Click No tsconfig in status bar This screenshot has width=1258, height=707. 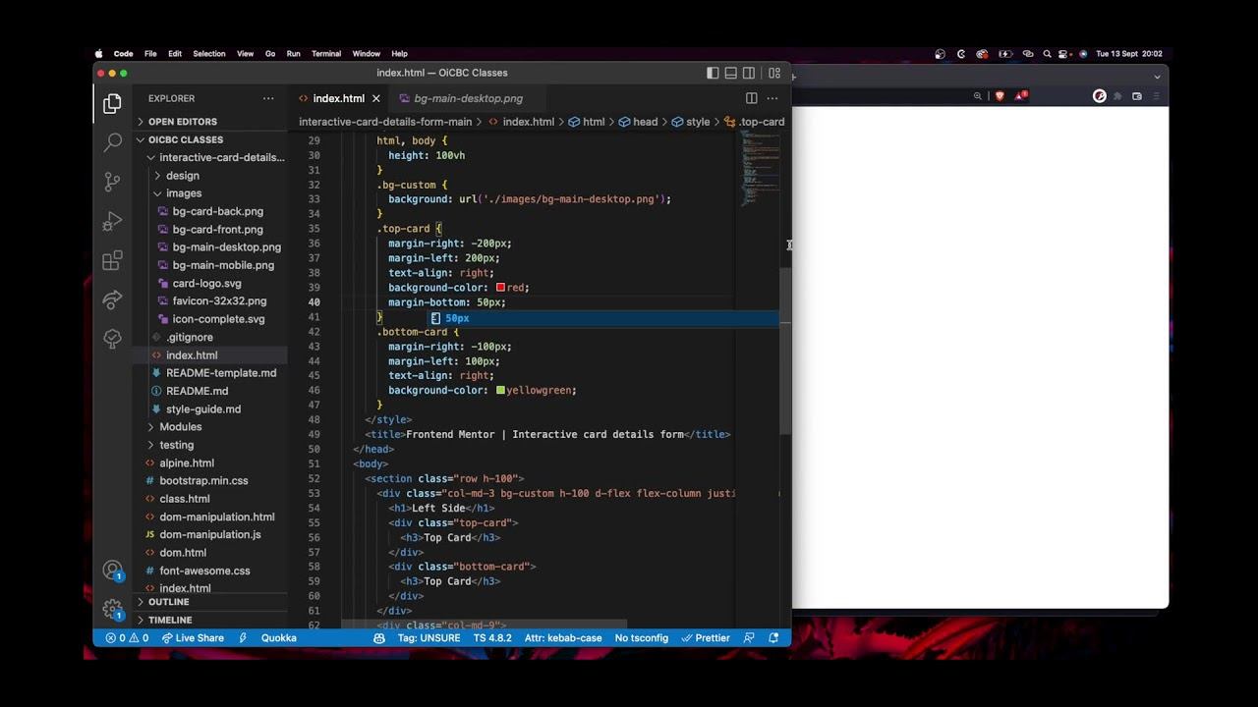[642, 638]
